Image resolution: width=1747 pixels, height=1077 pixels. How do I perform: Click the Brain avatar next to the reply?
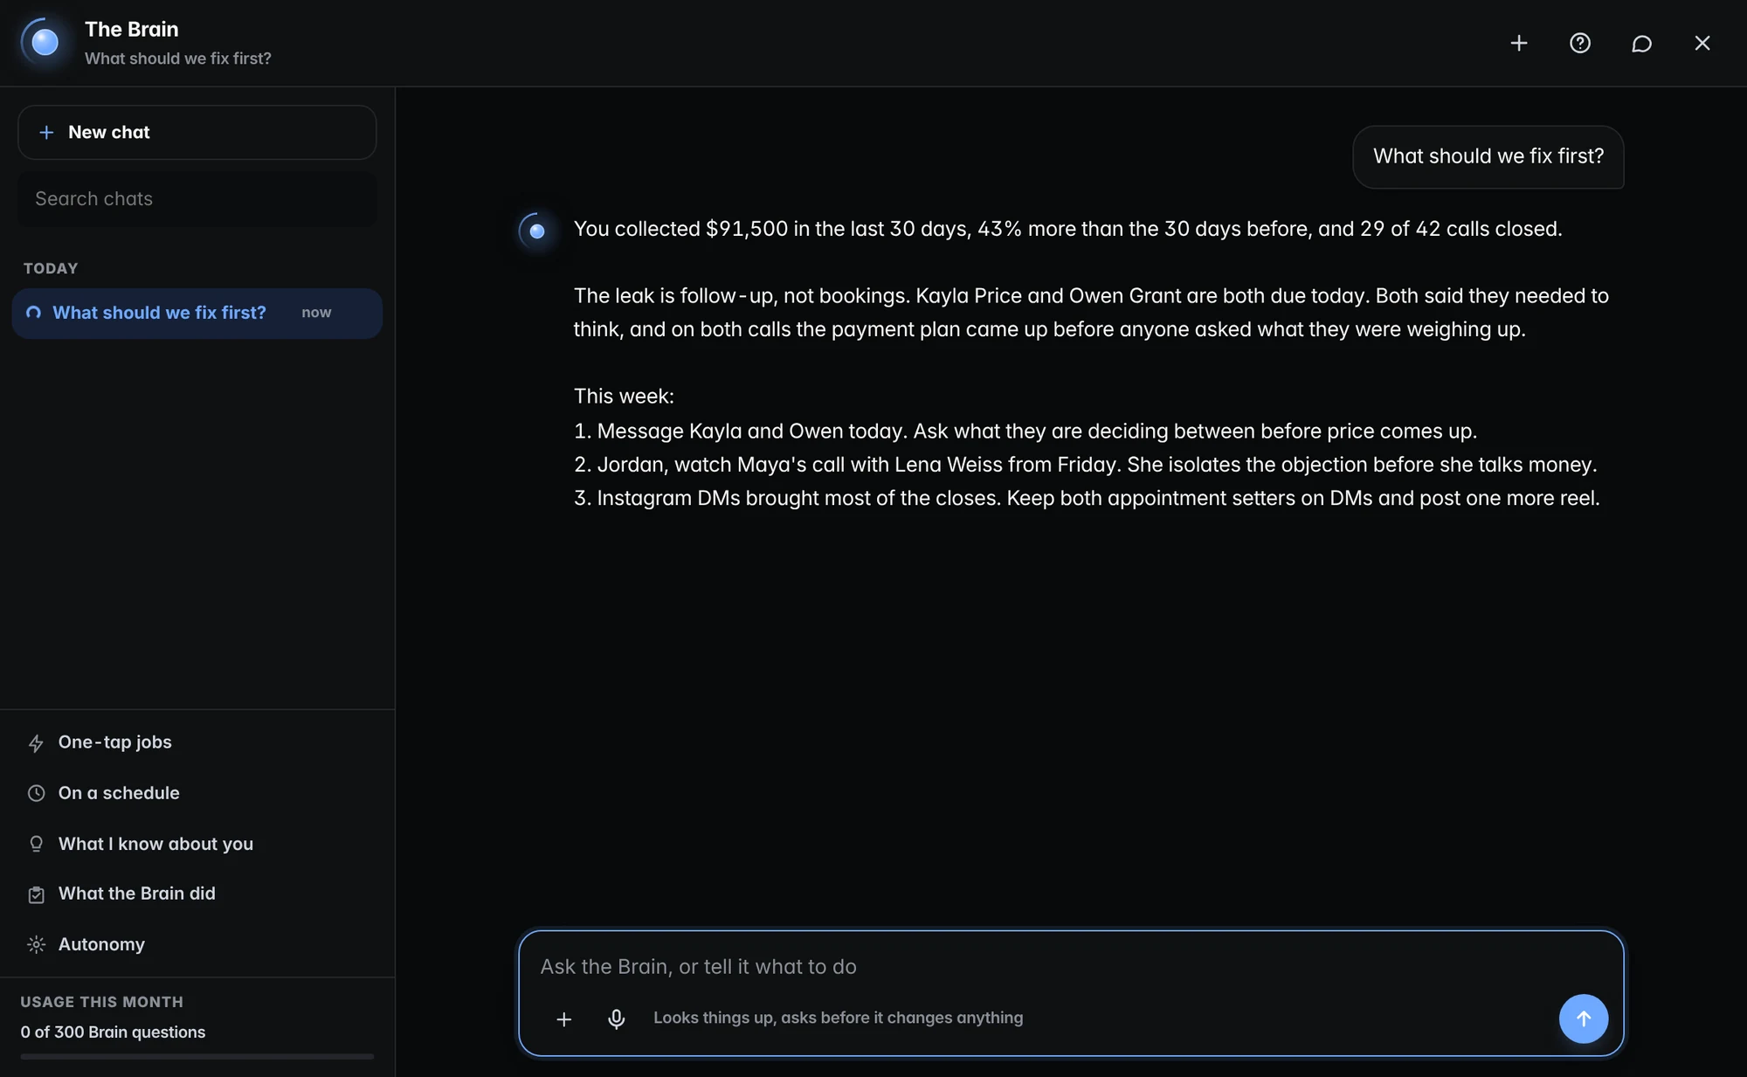537,231
